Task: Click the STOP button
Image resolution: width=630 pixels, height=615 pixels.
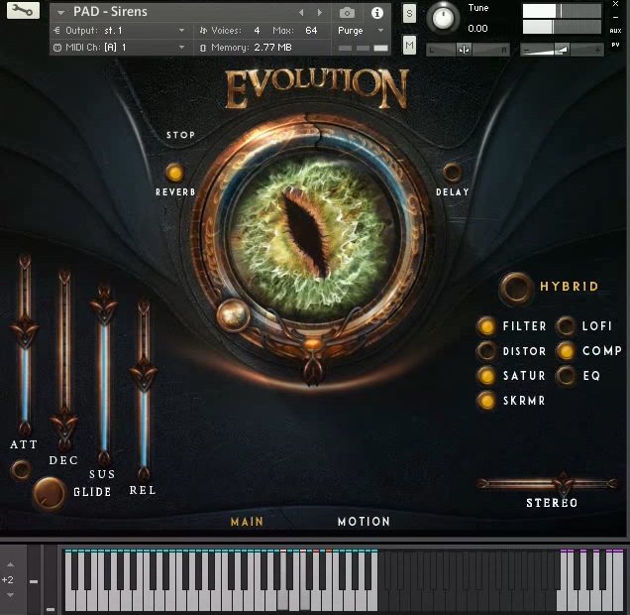Action: click(180, 135)
